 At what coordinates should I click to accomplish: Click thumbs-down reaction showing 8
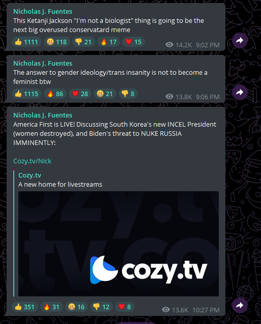tap(128, 94)
